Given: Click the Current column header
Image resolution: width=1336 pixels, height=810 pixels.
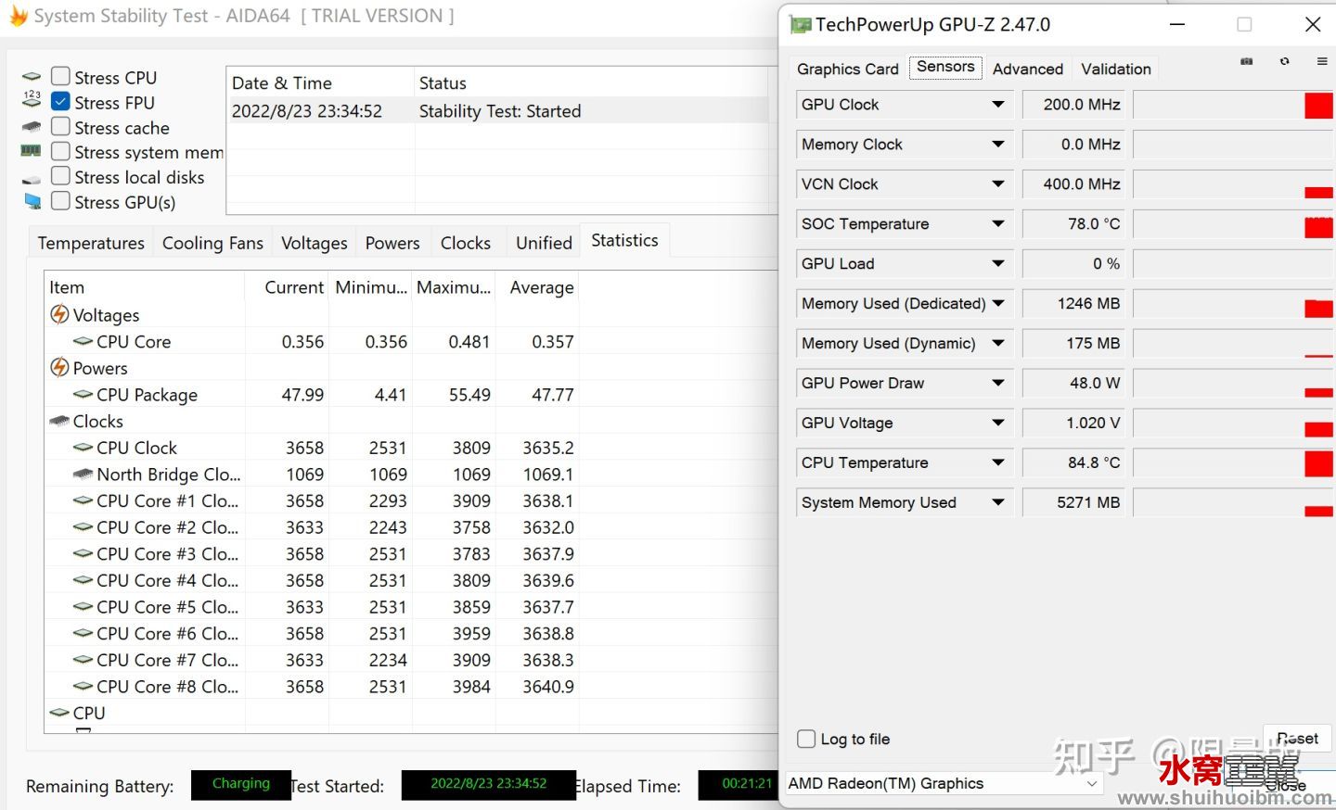Looking at the screenshot, I should click(x=288, y=287).
